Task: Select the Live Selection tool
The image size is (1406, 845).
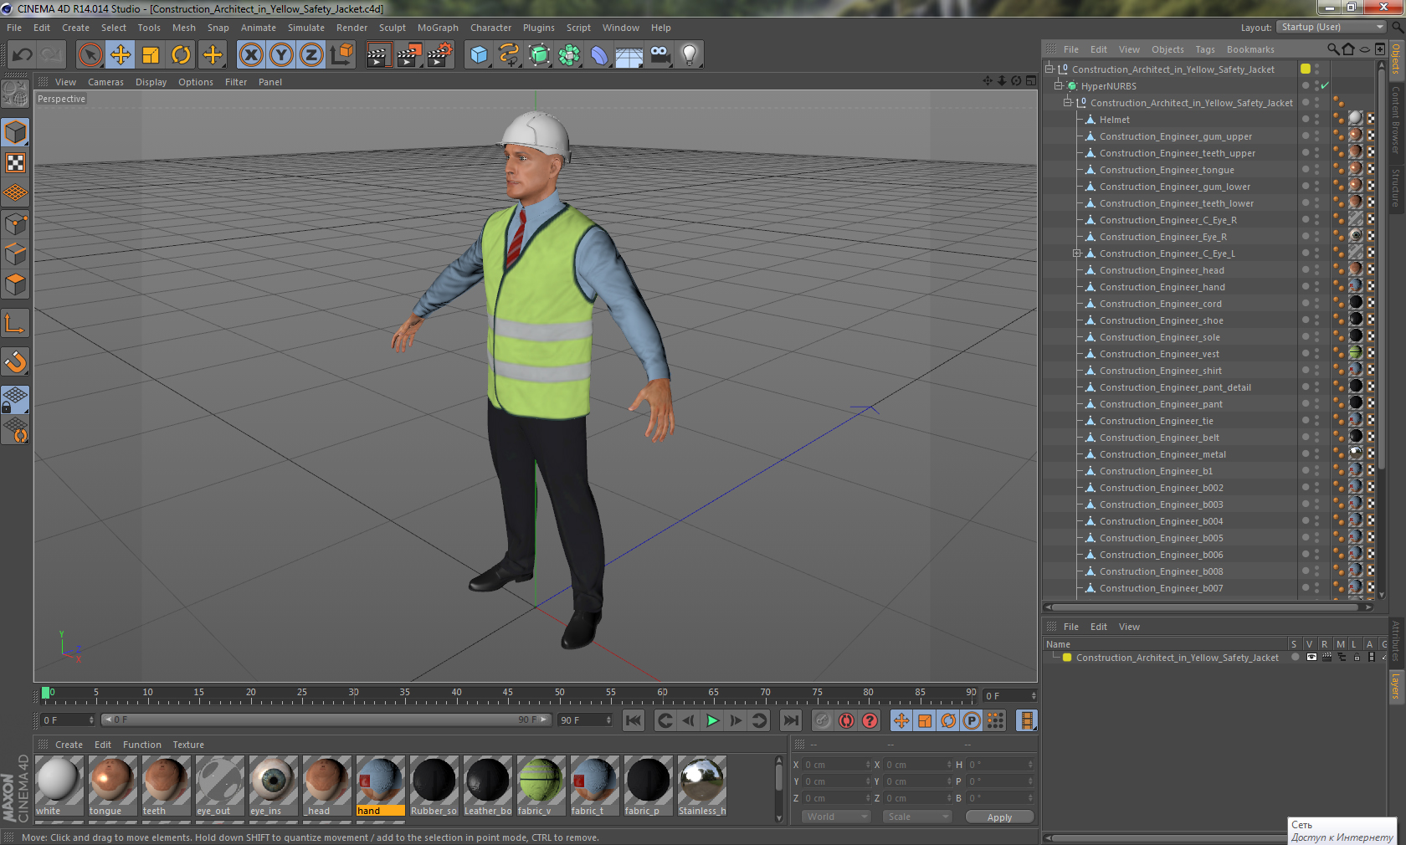Action: coord(90,55)
